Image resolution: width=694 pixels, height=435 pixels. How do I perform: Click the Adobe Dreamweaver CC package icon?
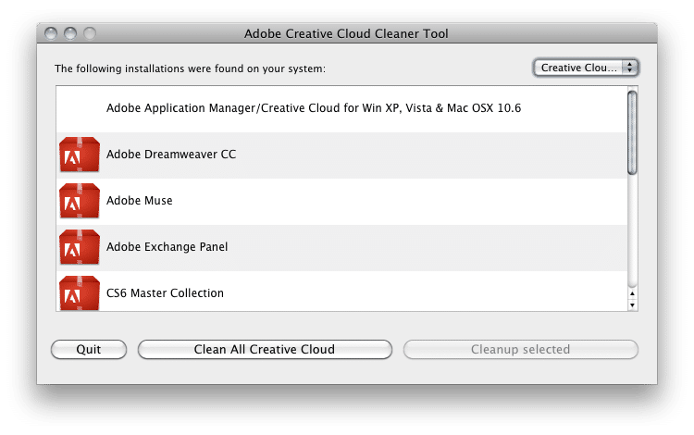(80, 155)
